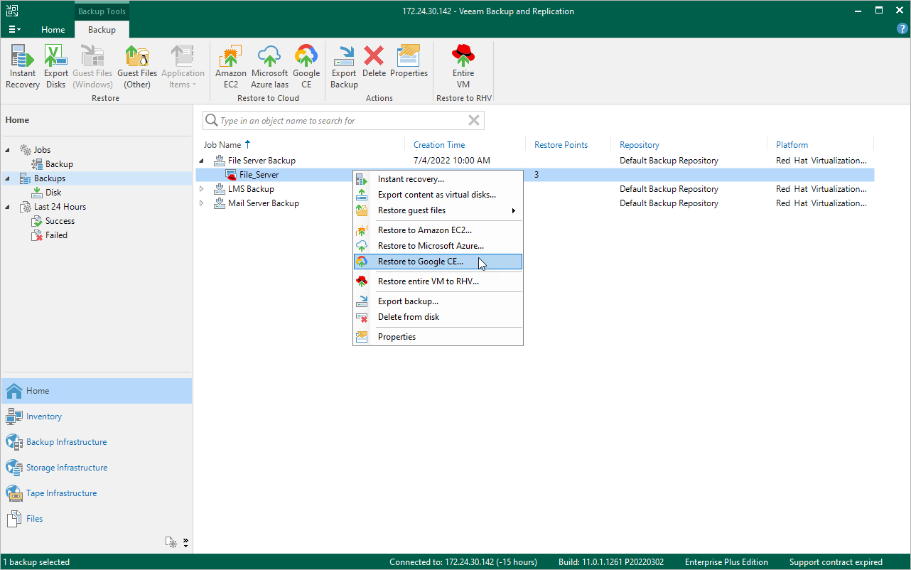
Task: Click Support contract expired status text
Action: (836, 562)
